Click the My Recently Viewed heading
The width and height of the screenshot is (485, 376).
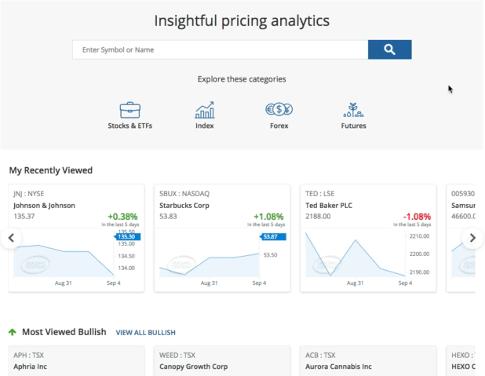[x=51, y=170]
